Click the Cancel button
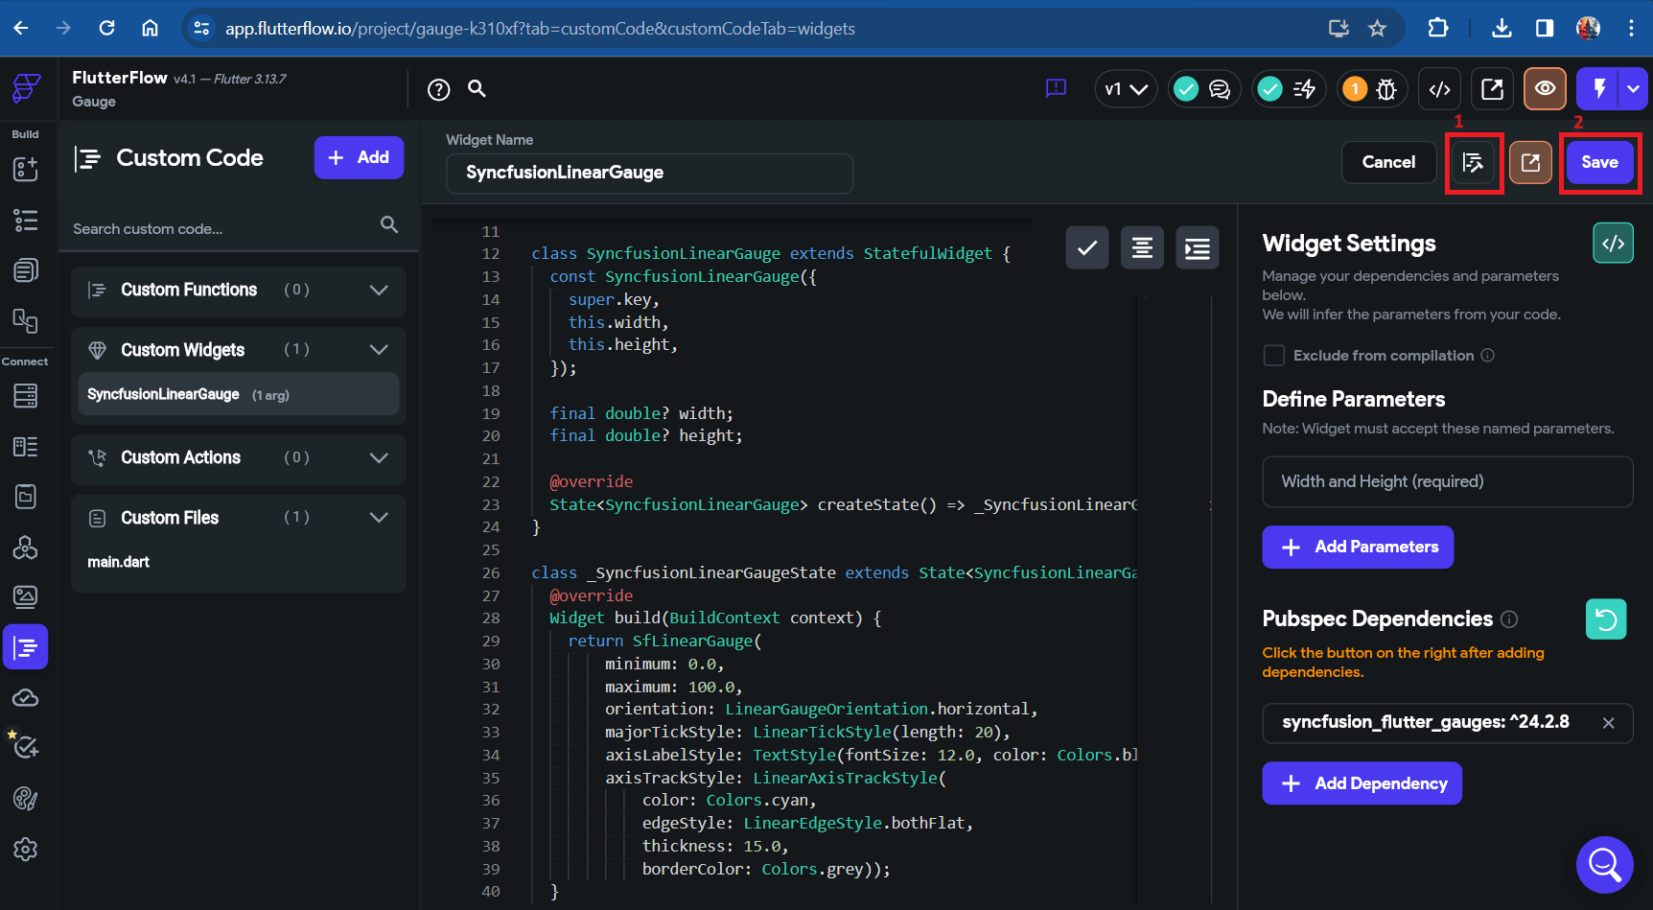 [x=1388, y=162]
